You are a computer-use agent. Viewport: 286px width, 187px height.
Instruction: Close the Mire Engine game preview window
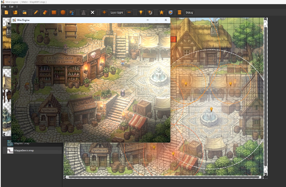click(x=166, y=20)
